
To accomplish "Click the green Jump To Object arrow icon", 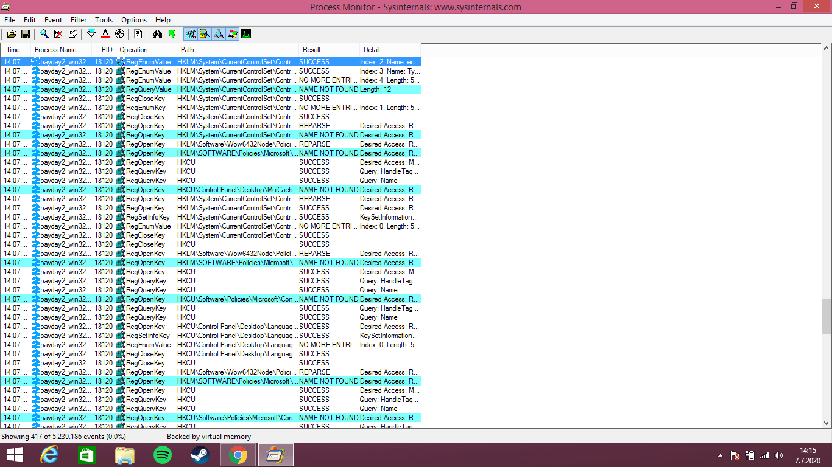I will (172, 34).
